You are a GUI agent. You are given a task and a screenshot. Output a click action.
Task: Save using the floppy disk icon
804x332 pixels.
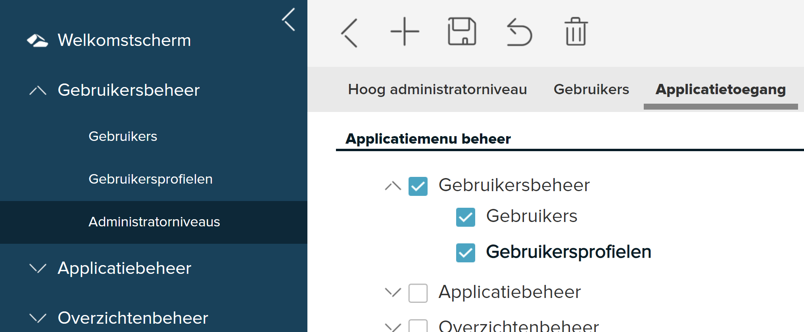[462, 31]
